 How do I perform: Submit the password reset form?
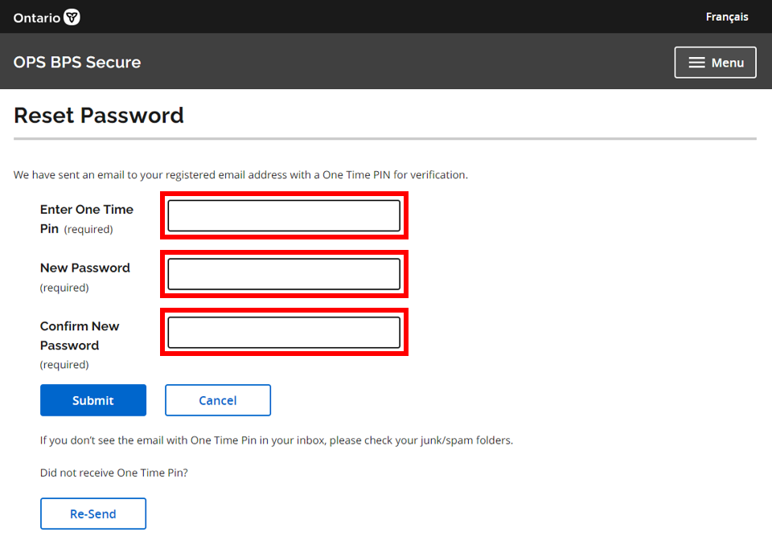(x=93, y=400)
